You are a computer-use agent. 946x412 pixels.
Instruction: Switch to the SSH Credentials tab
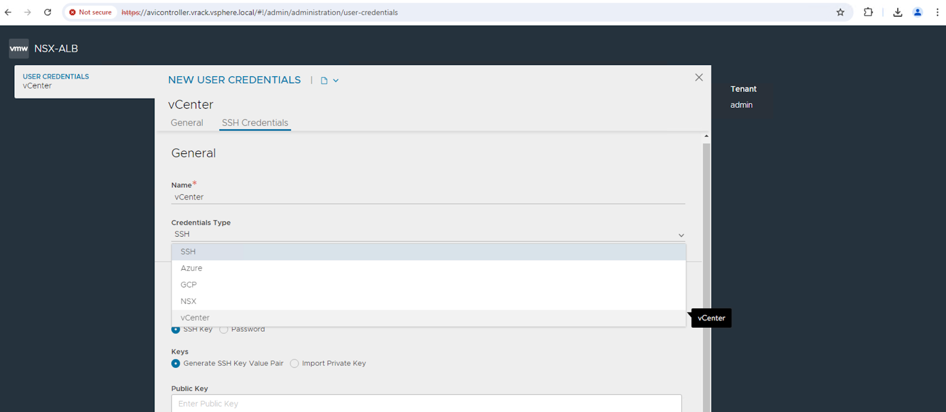(255, 123)
